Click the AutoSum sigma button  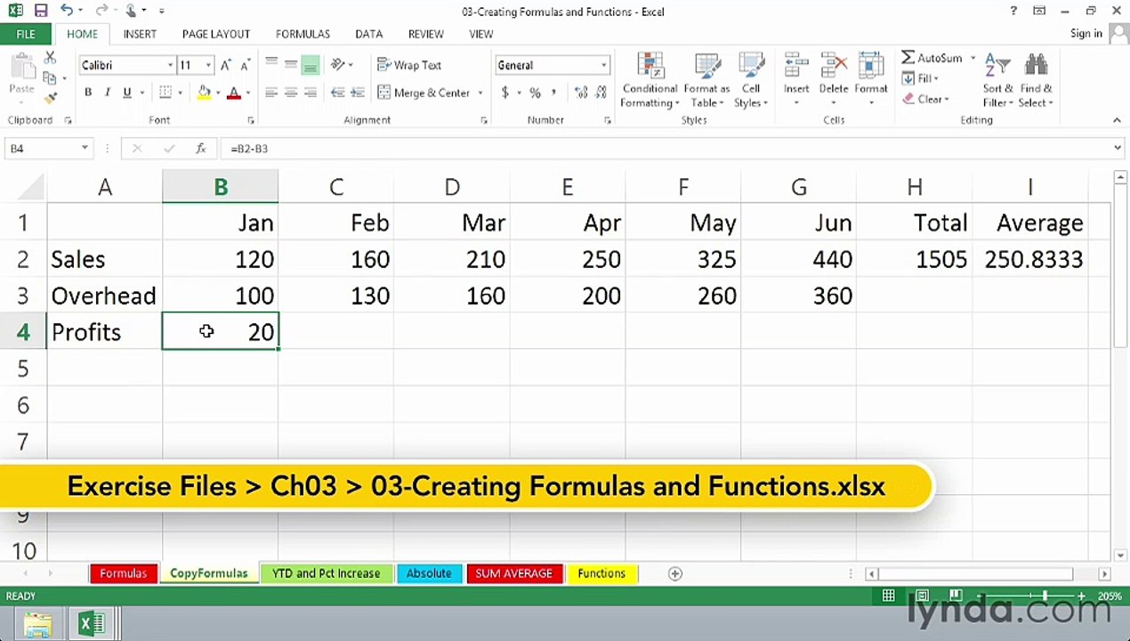(931, 58)
